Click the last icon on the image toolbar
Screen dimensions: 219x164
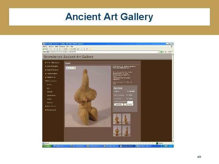point(75,68)
